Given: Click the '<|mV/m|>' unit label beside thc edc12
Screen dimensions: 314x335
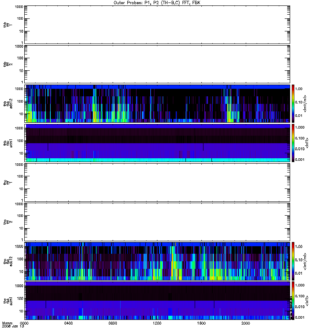Looking at the screenshot, I should pos(305,261).
